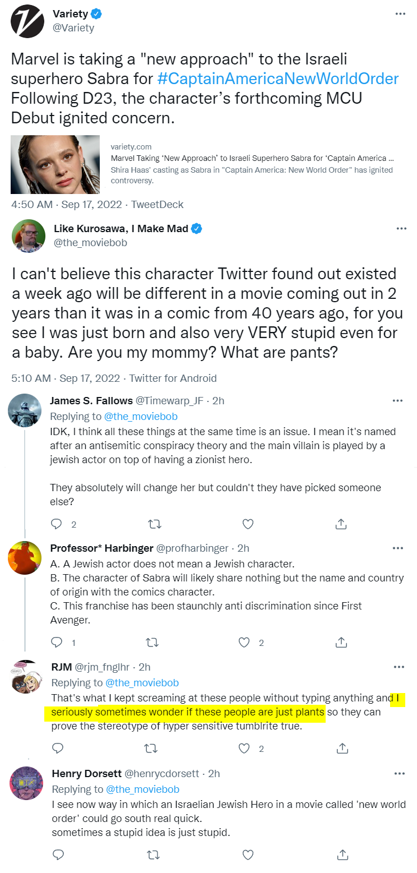Retweet Professor* Harbinger's reply

click(152, 642)
